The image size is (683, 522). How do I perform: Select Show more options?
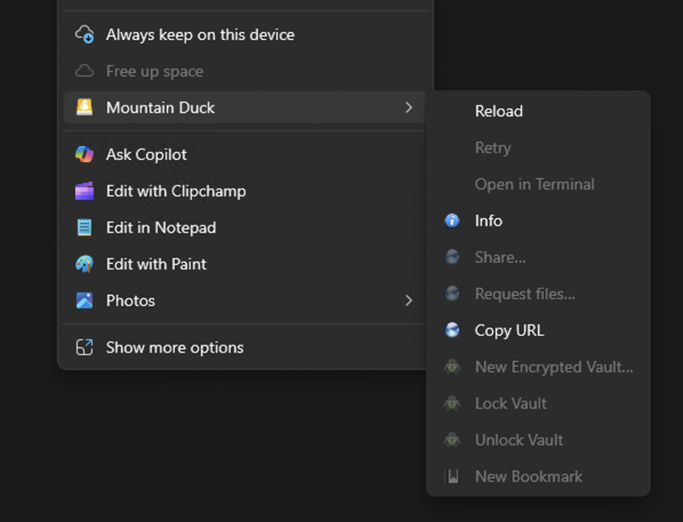coord(245,348)
